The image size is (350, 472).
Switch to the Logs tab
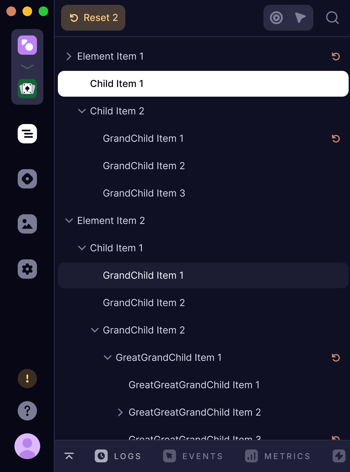coord(118,456)
